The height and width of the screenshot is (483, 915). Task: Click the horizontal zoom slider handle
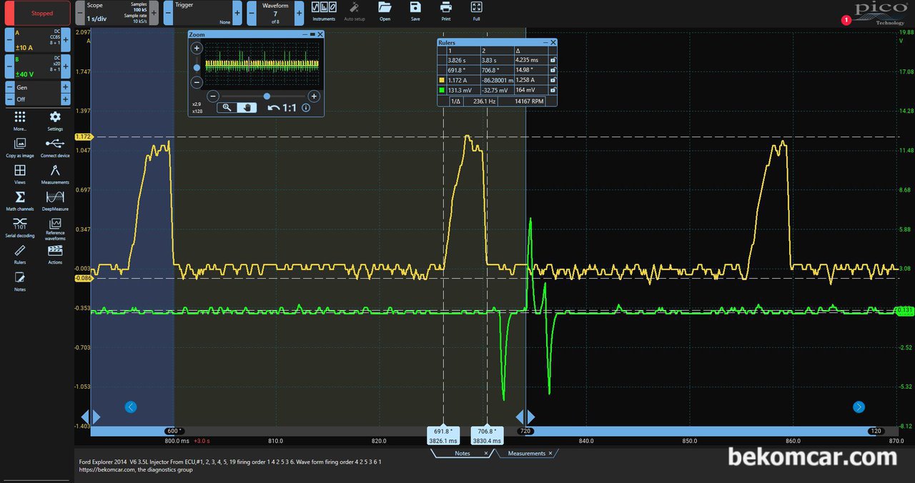point(267,96)
